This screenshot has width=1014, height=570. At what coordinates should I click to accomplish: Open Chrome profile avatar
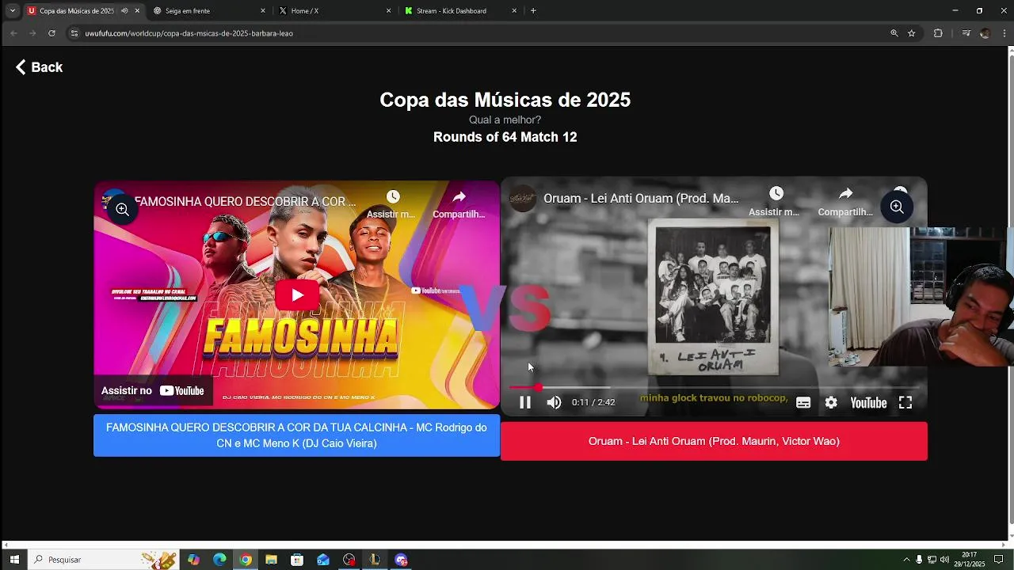pos(985,33)
